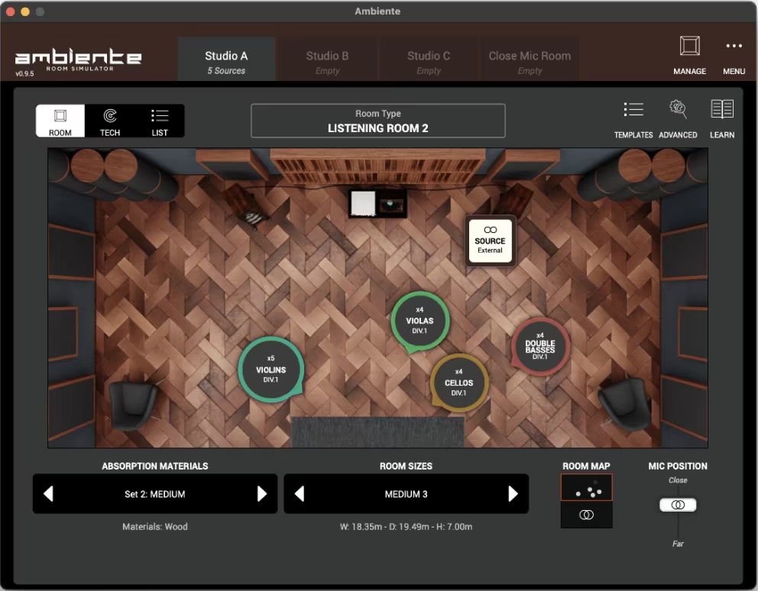Open the Learn book icon
The width and height of the screenshot is (758, 591).
pyautogui.click(x=721, y=110)
